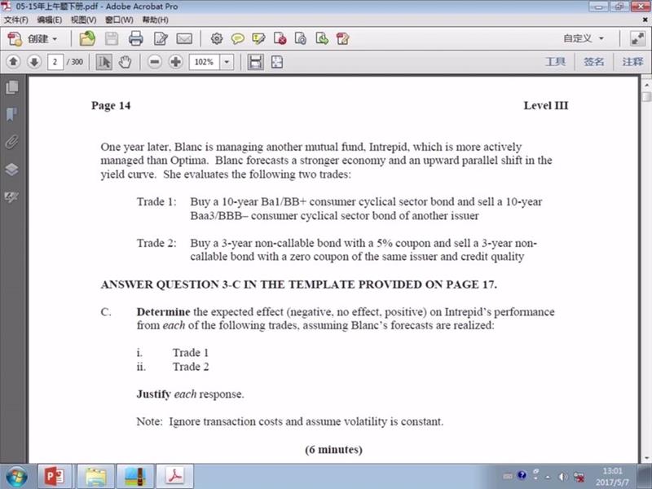Show hidden tray icons arrow

coord(548,477)
